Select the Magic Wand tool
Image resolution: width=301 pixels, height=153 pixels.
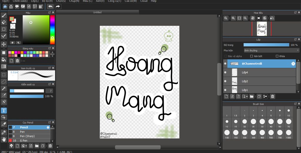click(4, 89)
